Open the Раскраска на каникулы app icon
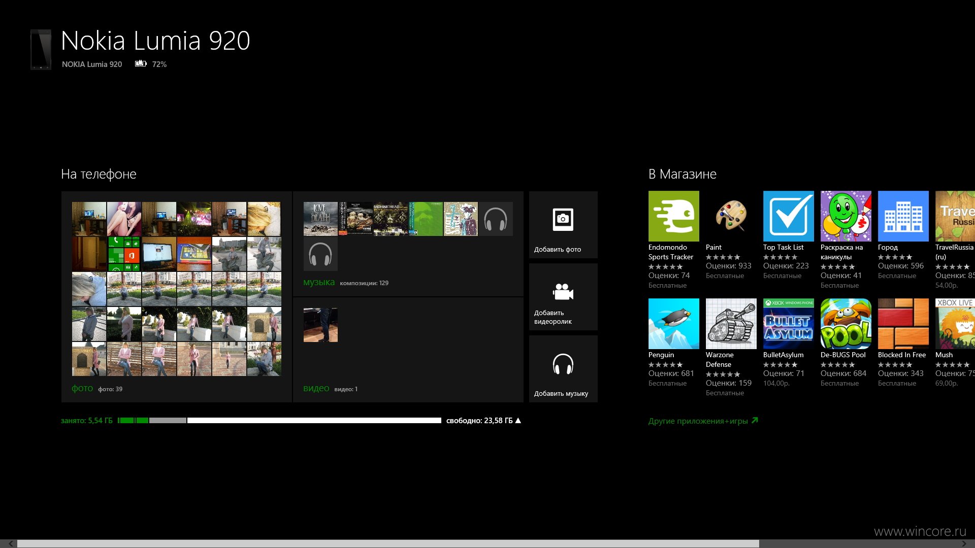975x548 pixels. coord(846,216)
